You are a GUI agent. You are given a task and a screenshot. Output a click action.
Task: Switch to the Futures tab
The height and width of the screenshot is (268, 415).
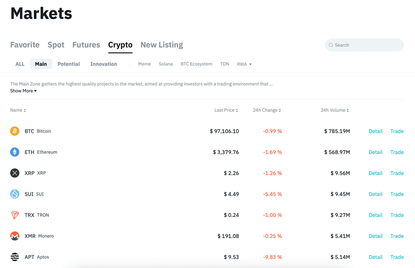[86, 45]
